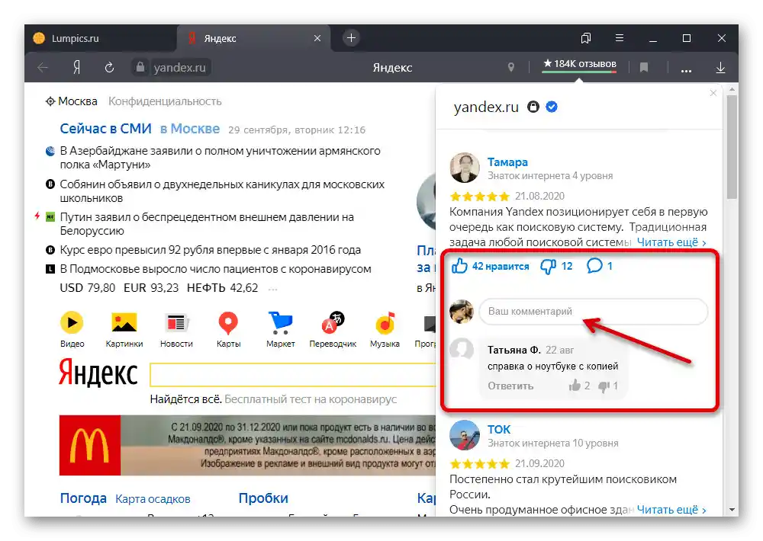Click Тамара's avatar photo
This screenshot has width=763, height=541.
tap(464, 168)
